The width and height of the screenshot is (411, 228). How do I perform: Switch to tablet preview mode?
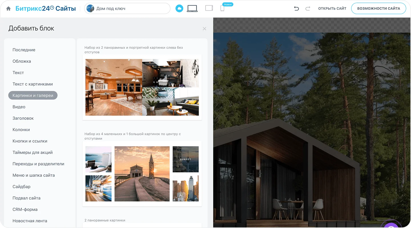click(x=209, y=8)
